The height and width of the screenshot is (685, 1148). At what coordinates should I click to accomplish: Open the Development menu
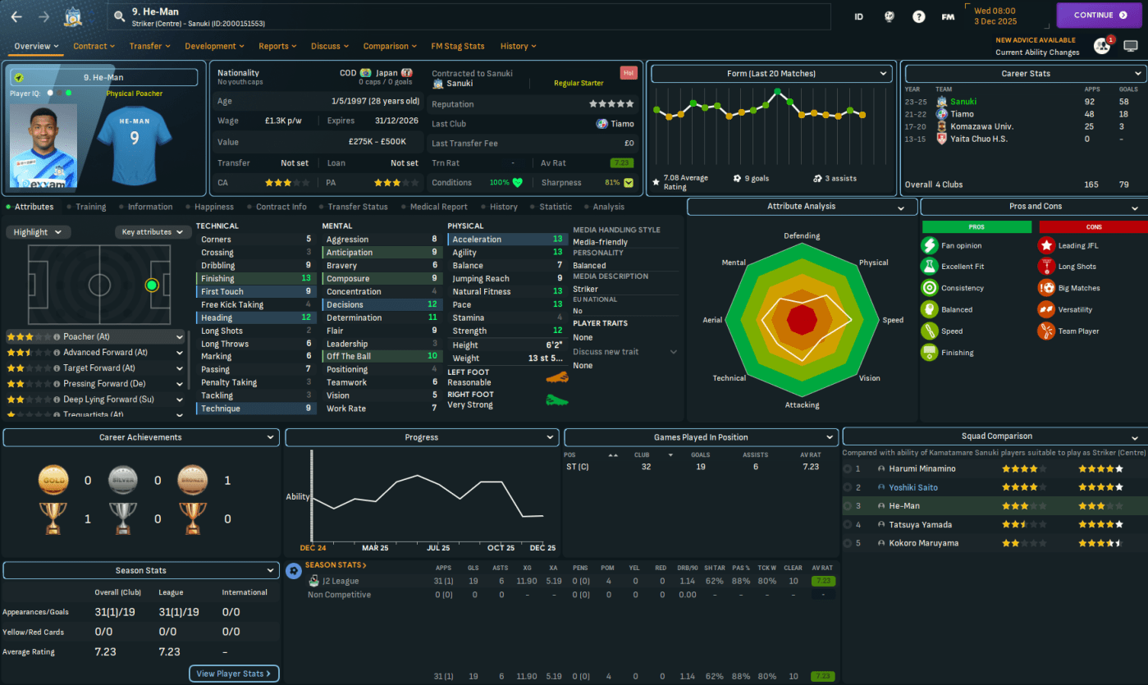point(215,47)
